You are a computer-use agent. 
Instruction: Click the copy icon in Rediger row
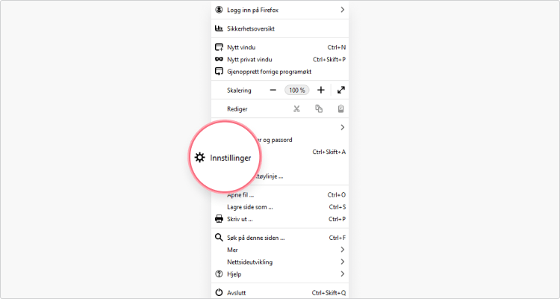(x=319, y=108)
